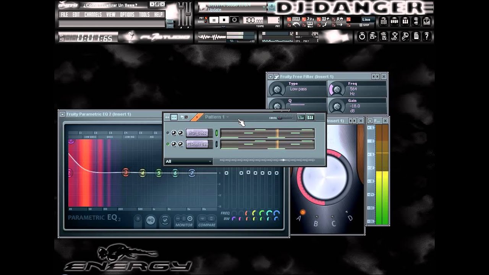
Task: Open the Pattern 1 selector dropdown
Action: 217,117
